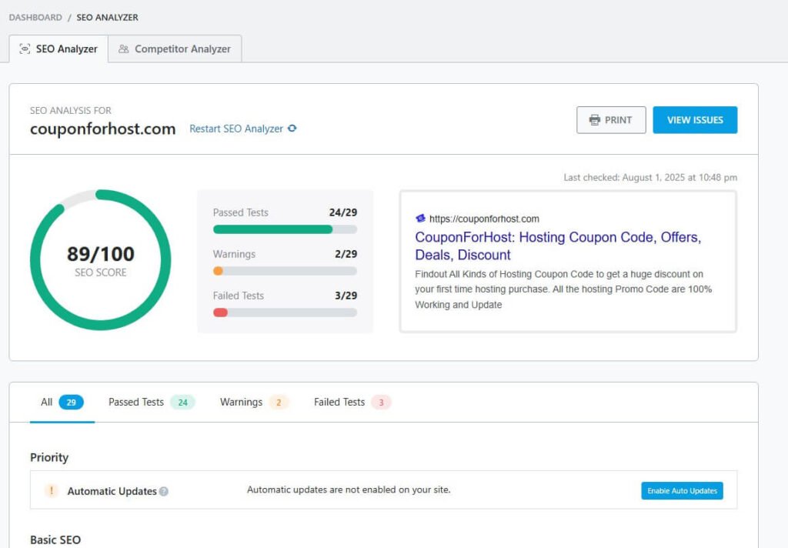The height and width of the screenshot is (548, 788).
Task: Click the printer icon in the Print button
Action: click(595, 119)
